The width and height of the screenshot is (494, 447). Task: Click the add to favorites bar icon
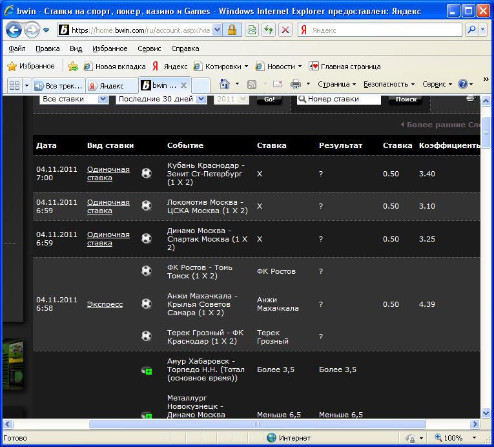coord(73,66)
